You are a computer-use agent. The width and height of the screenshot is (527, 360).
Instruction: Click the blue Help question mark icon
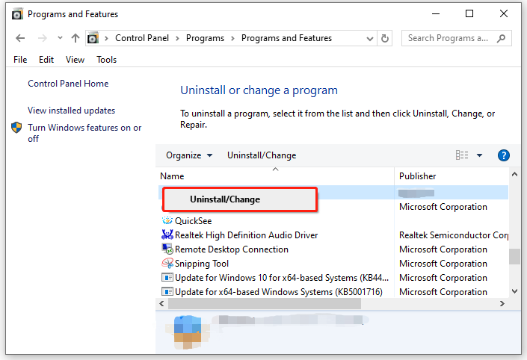pos(504,155)
